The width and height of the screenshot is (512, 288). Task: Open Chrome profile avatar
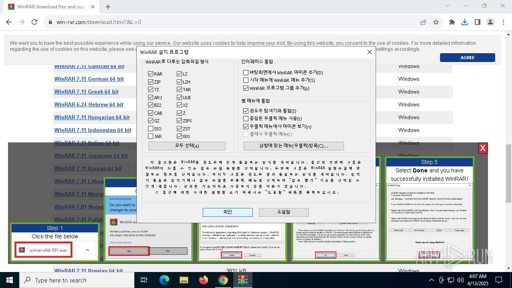[x=490, y=22]
